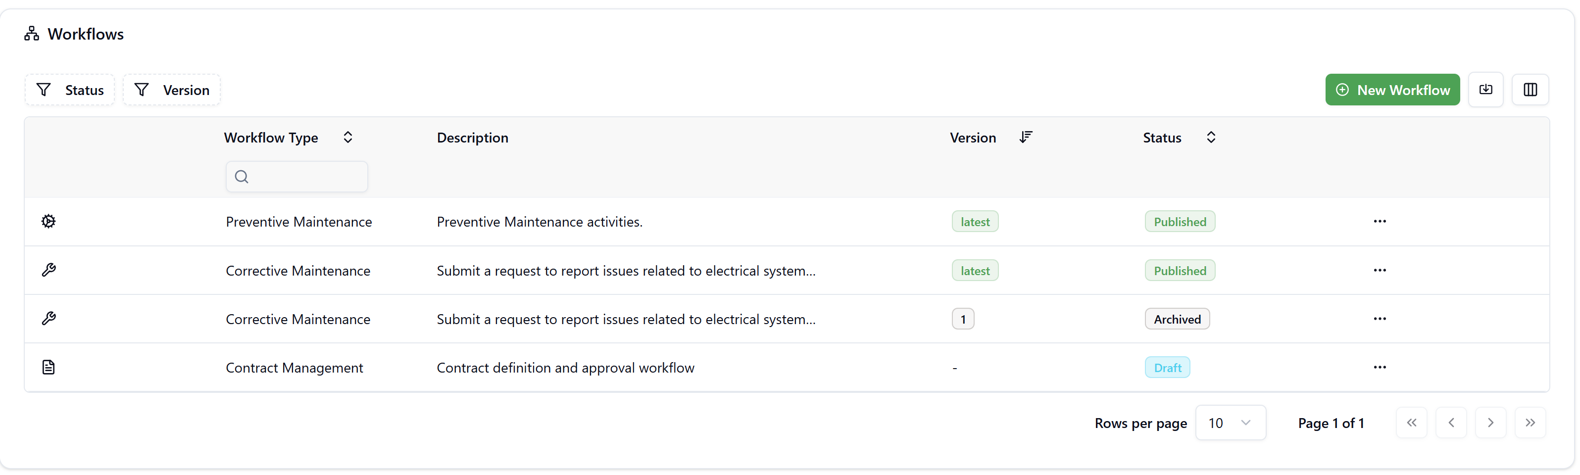The height and width of the screenshot is (475, 1580).
Task: Open actions menu for published Corrective Maintenance
Action: point(1380,270)
